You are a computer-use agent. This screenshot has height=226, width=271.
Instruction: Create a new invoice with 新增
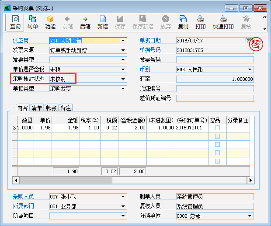coord(103,22)
